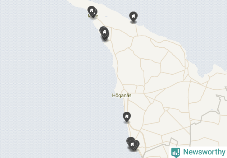Click the small pond east of Mölle
This screenshot has height=158, width=227.
[x=106, y=16]
